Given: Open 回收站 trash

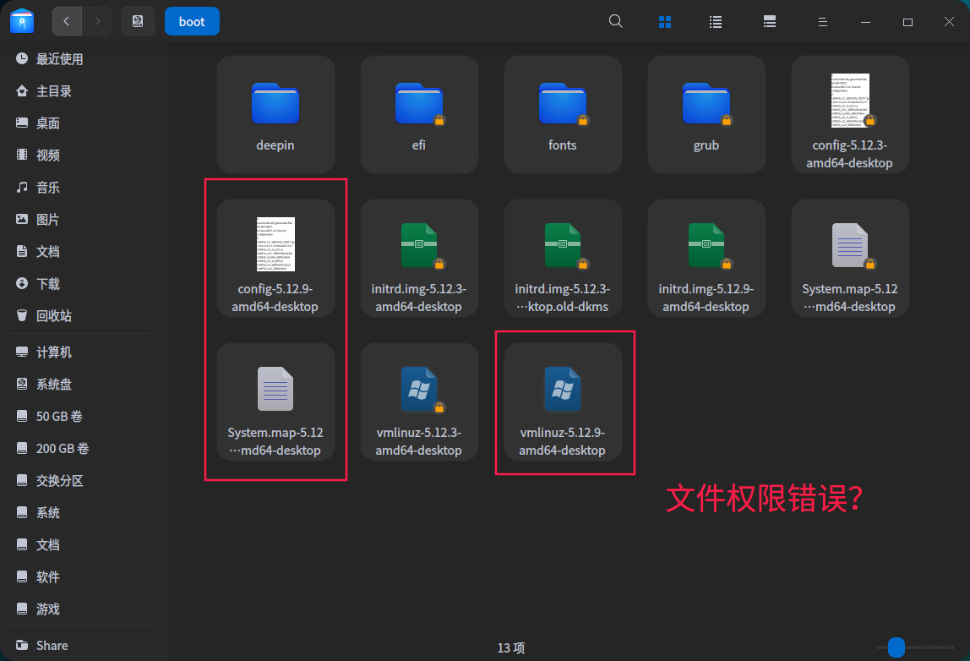Looking at the screenshot, I should pos(80,316).
